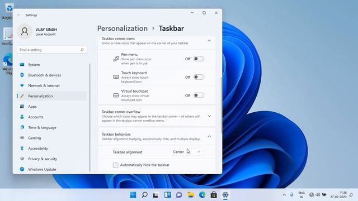The image size is (358, 201).
Task: Click the Personalization breadcrumb link
Action: [123, 28]
